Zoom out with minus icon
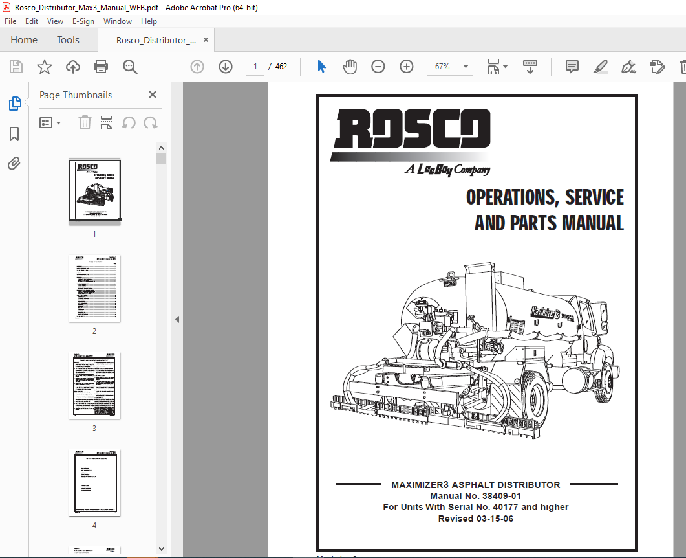686x558 pixels. (378, 67)
